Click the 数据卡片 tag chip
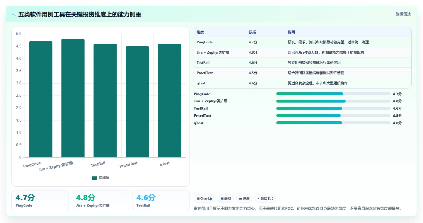423x223 pixels. click(x=265, y=198)
